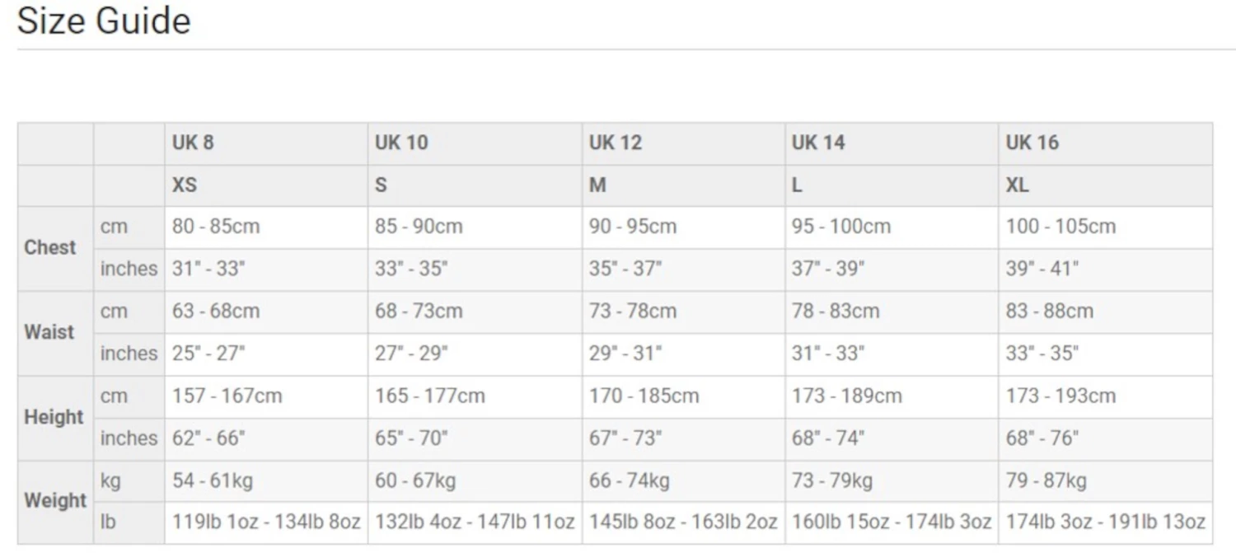Screen dimensions: 1236x553
Task: Select the XL size label cell
Action: coord(1017,185)
